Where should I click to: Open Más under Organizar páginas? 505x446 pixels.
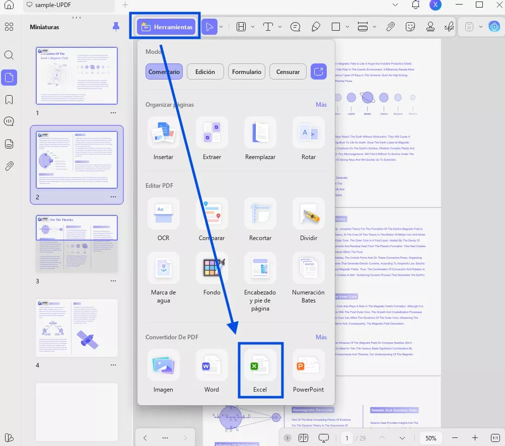(x=321, y=105)
